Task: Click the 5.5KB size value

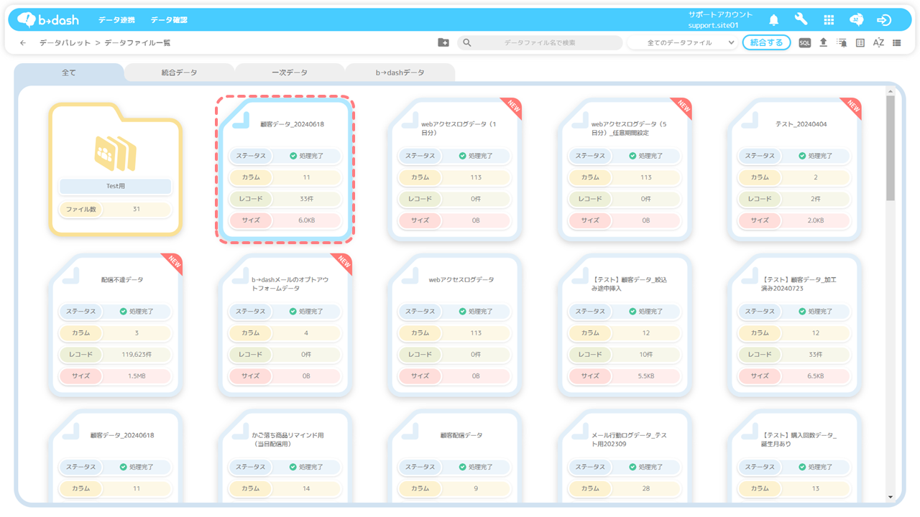Action: coord(645,376)
